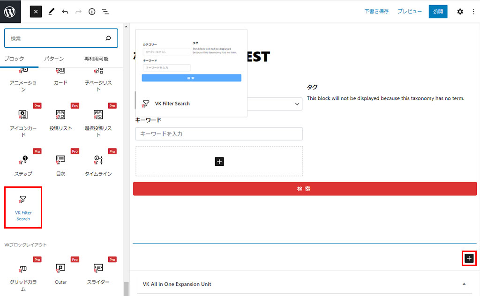The width and height of the screenshot is (480, 296).
Task: Click the 公開 publish button
Action: [438, 12]
